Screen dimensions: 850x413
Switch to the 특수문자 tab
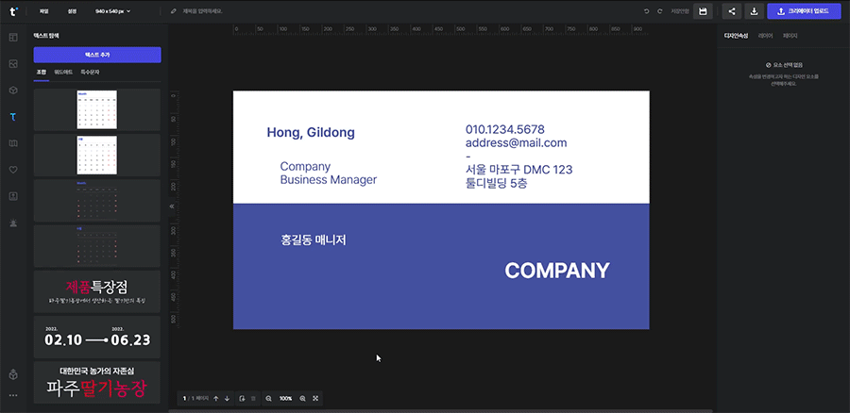pos(90,72)
